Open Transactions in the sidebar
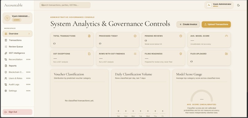The width and height of the screenshot is (248, 118). point(18,40)
